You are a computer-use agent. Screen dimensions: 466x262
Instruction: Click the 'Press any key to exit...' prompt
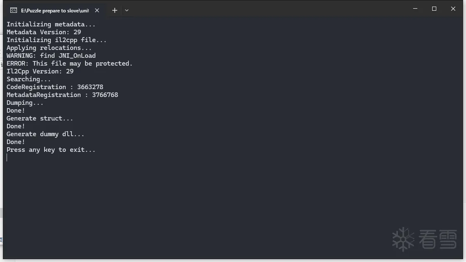(x=51, y=150)
